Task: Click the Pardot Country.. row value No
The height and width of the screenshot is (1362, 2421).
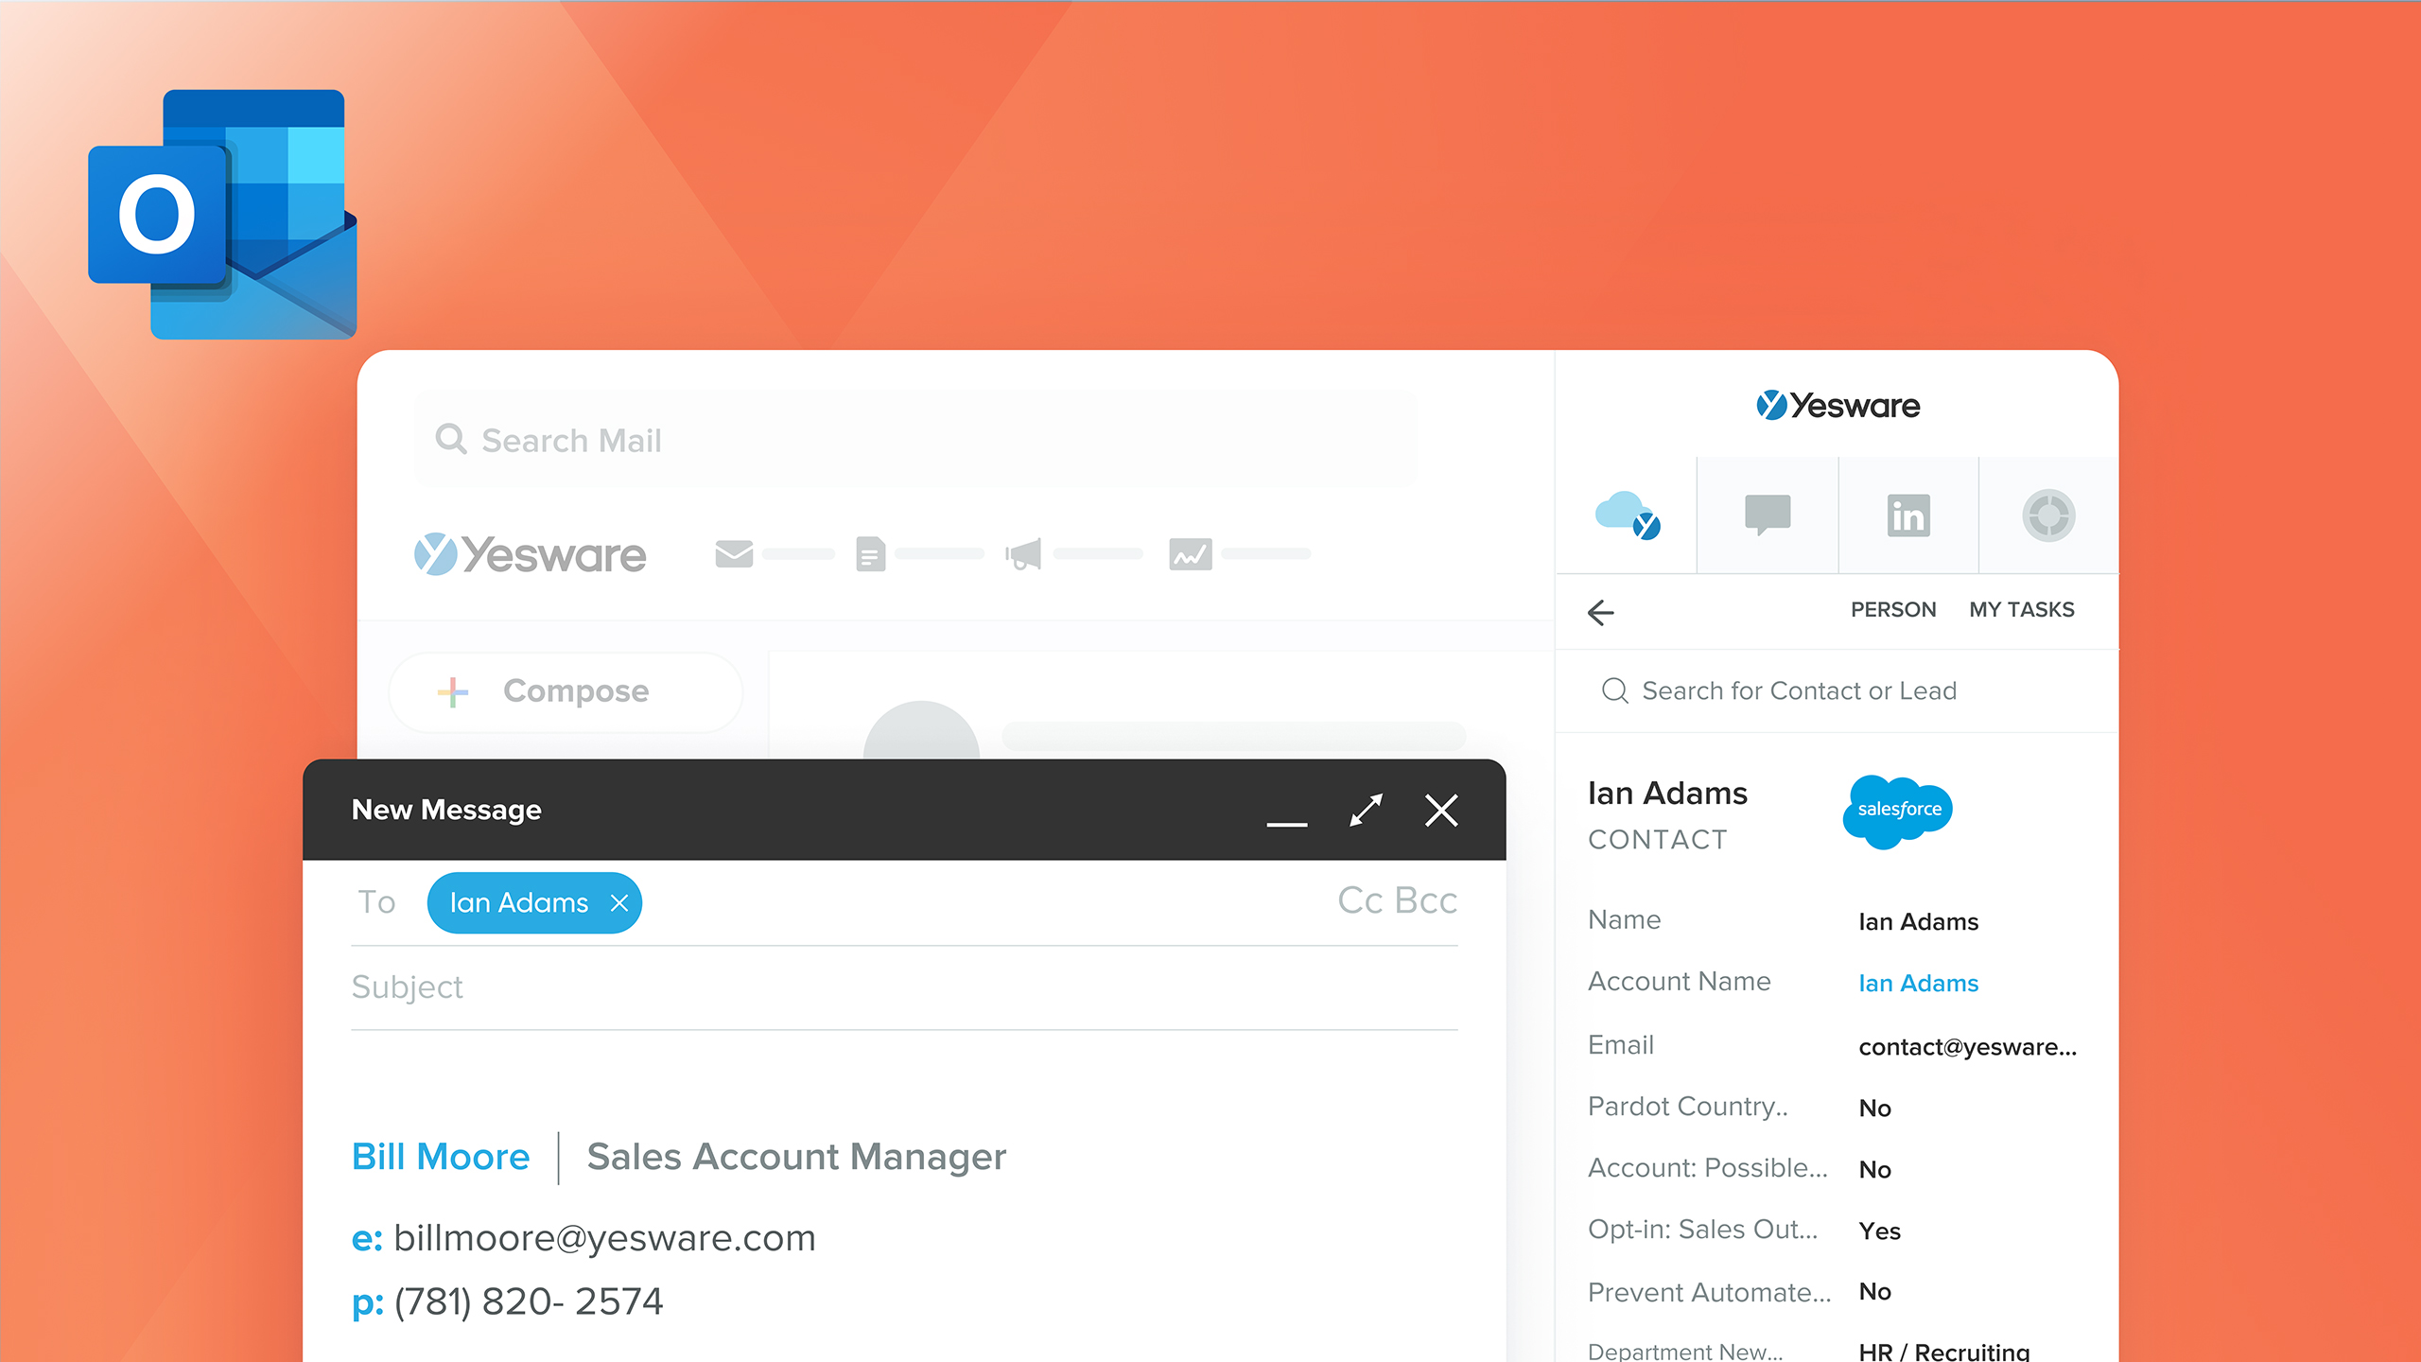Action: 1874,1109
